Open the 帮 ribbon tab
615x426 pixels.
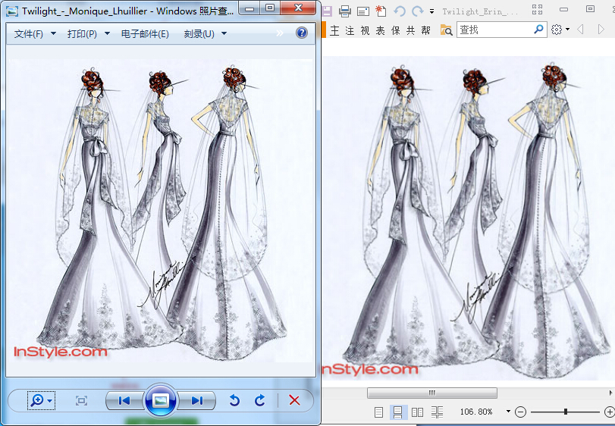[x=426, y=30]
